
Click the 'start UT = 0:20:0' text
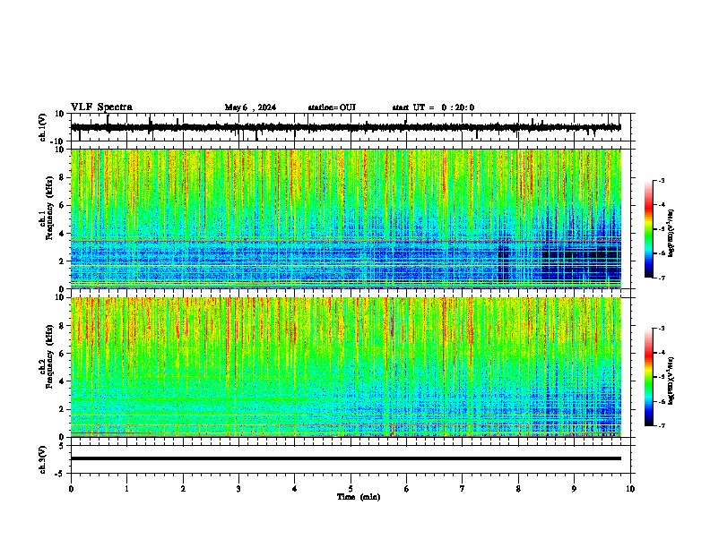(x=433, y=107)
